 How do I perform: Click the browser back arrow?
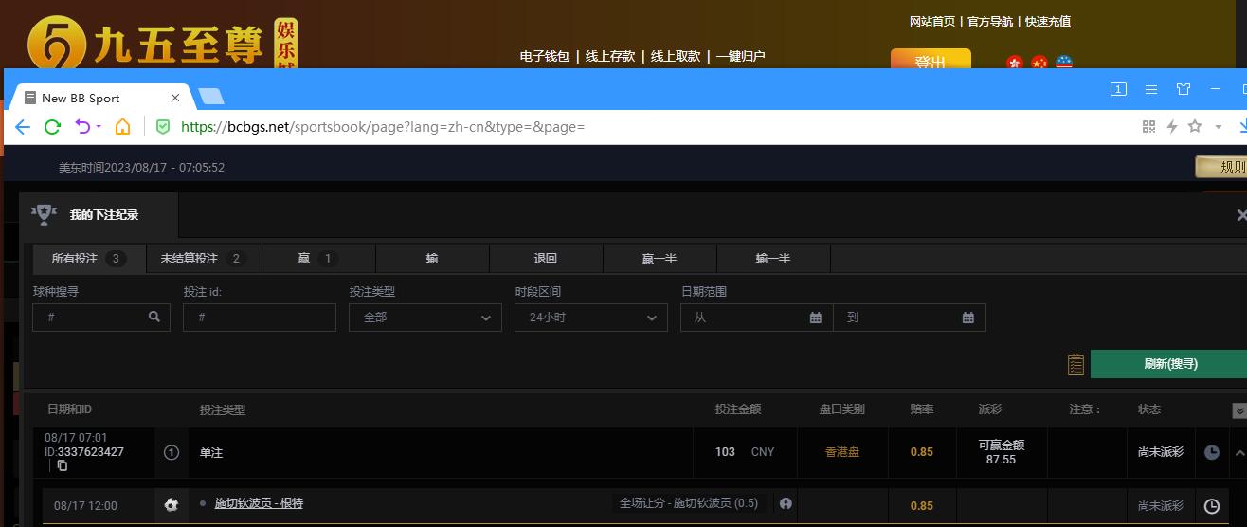[x=23, y=126]
